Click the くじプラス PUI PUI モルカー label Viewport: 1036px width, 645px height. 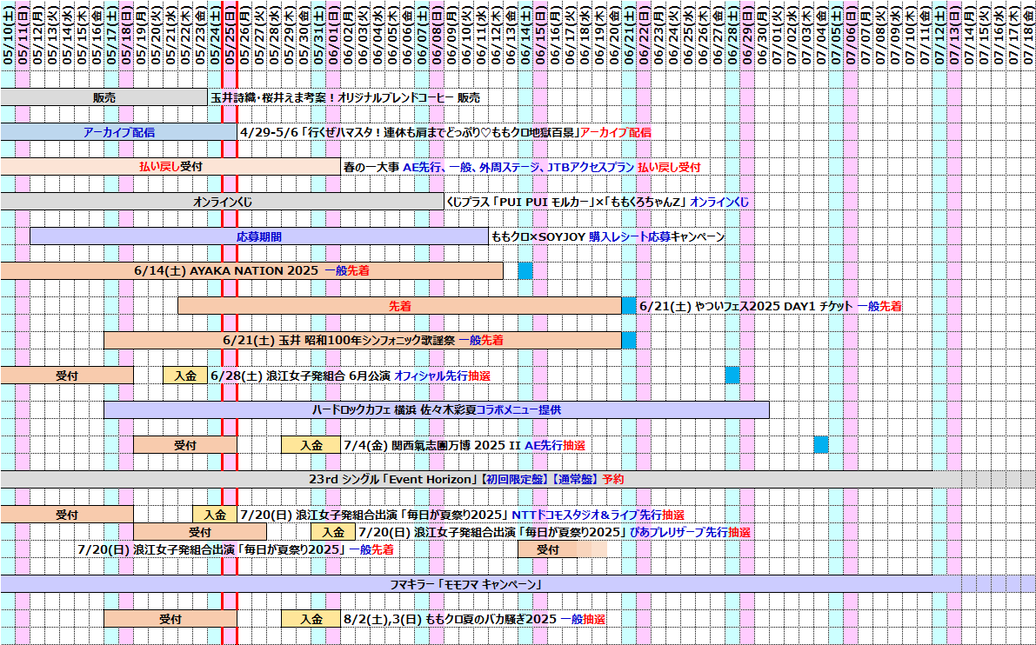(x=598, y=202)
